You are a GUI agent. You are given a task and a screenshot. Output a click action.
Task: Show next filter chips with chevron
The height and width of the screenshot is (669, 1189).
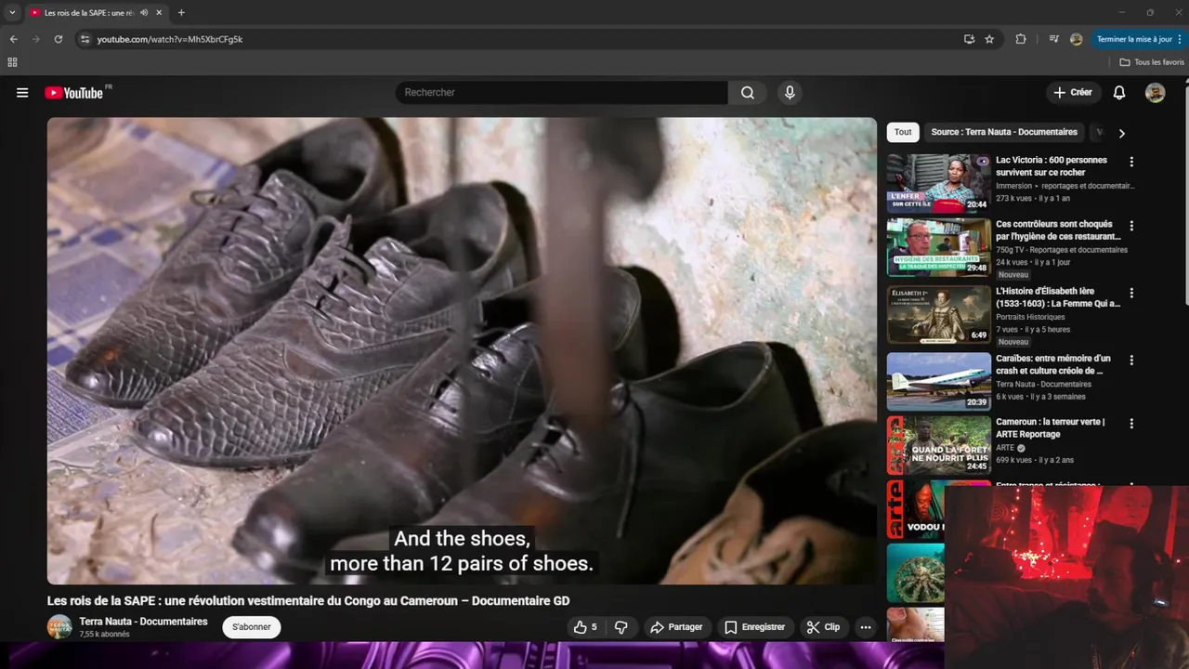[x=1121, y=133]
